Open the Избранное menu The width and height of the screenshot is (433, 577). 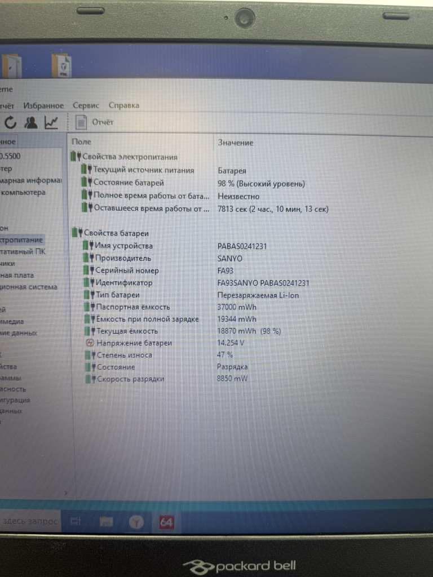point(43,105)
